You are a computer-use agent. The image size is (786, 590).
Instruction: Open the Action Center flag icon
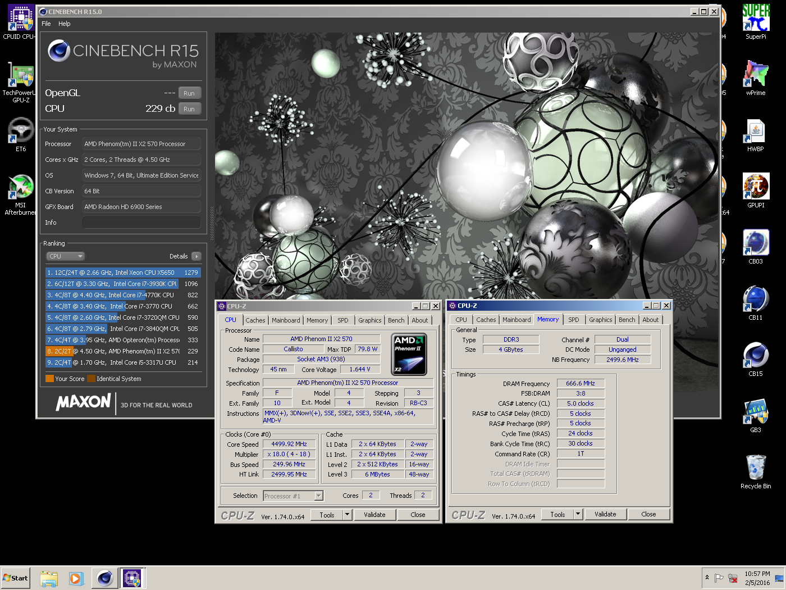[x=719, y=578]
